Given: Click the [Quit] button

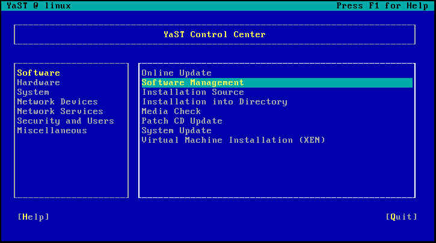Looking at the screenshot, I should [402, 217].
